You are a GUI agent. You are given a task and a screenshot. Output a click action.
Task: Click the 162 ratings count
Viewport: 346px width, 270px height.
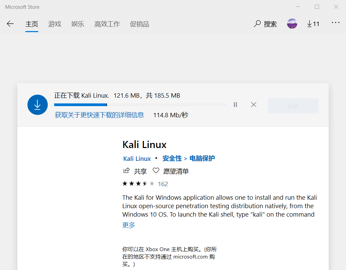pos(163,184)
